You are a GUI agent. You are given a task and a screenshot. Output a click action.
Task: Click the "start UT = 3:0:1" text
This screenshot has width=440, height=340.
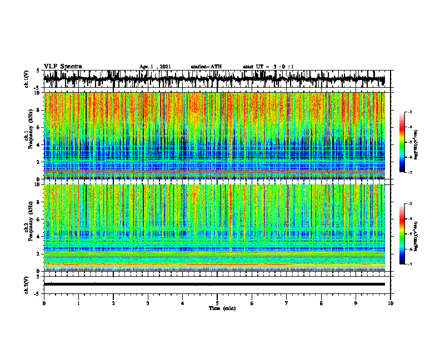point(268,67)
